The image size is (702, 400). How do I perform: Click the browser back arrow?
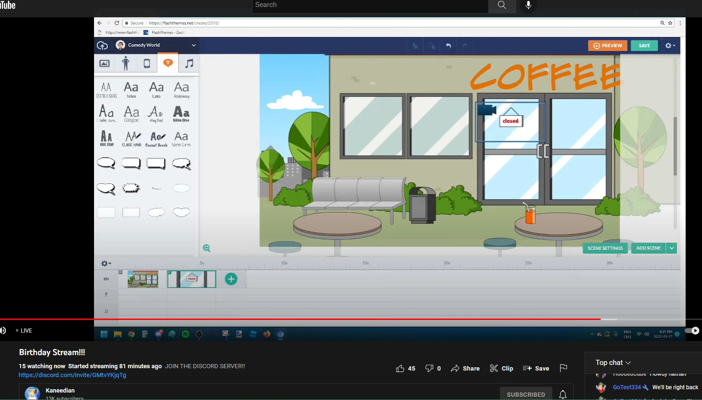click(100, 23)
